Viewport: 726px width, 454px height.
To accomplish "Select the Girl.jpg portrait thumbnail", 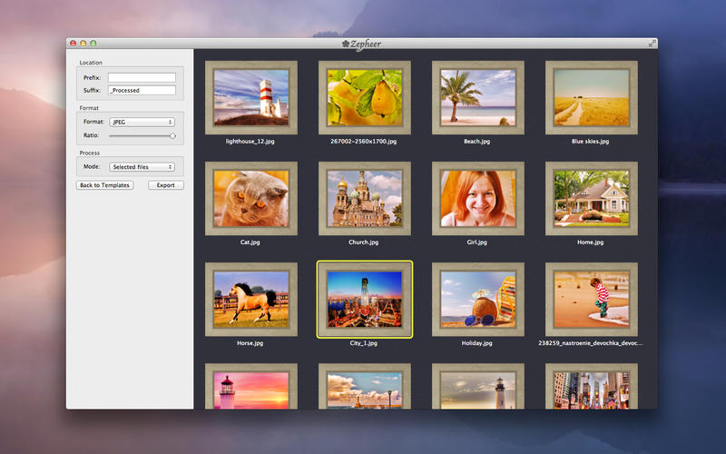I will click(x=478, y=198).
